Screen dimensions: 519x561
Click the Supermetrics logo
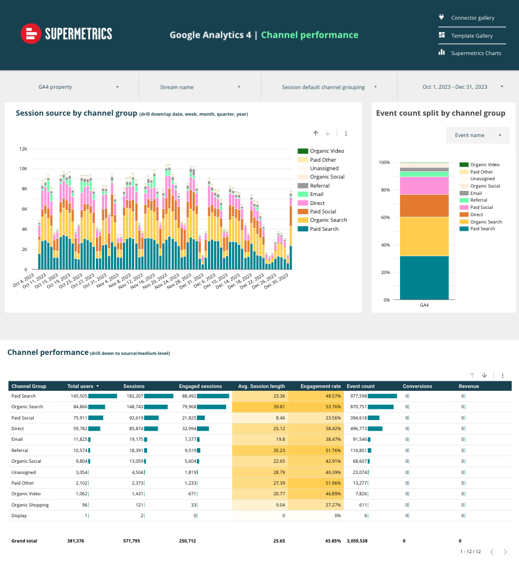click(66, 34)
